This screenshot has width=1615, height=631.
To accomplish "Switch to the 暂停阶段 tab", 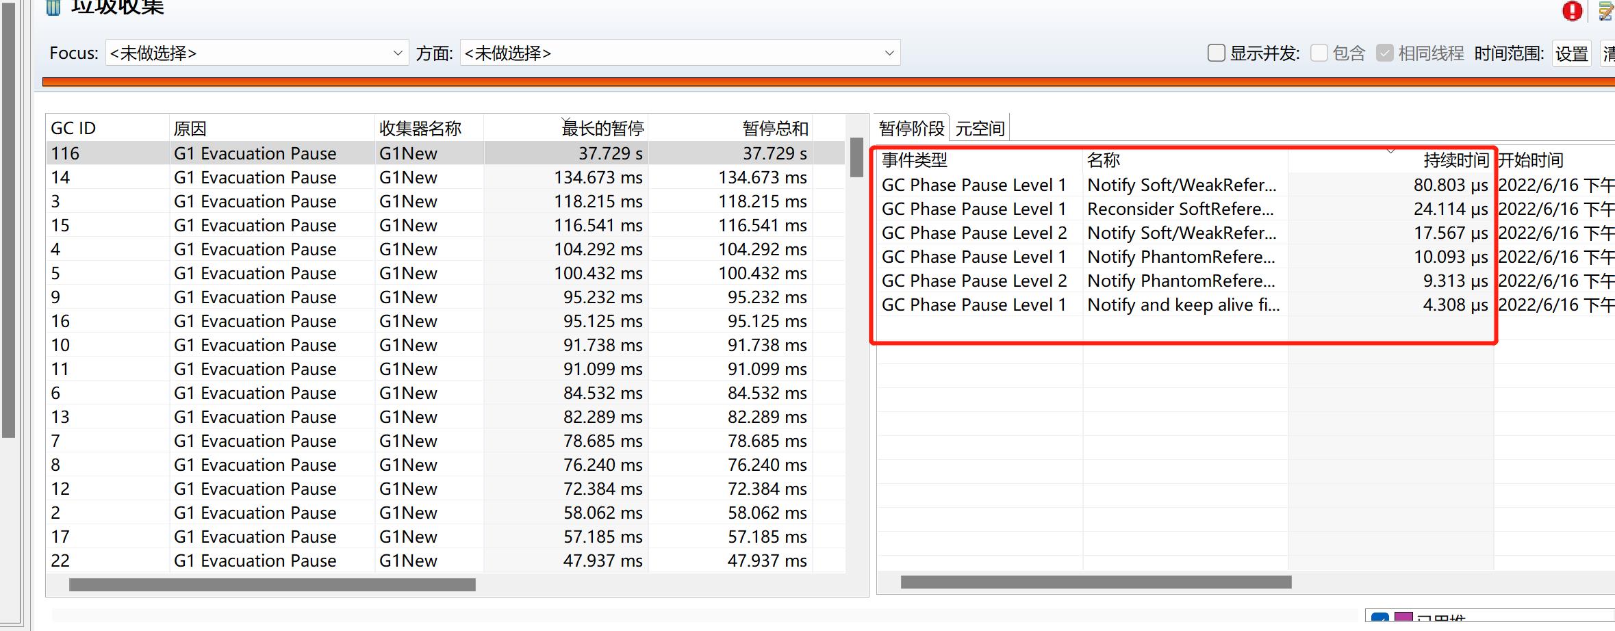I will pyautogui.click(x=911, y=128).
